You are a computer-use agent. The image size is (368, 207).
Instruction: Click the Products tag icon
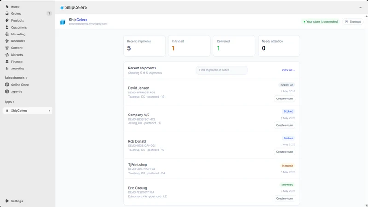(7, 20)
